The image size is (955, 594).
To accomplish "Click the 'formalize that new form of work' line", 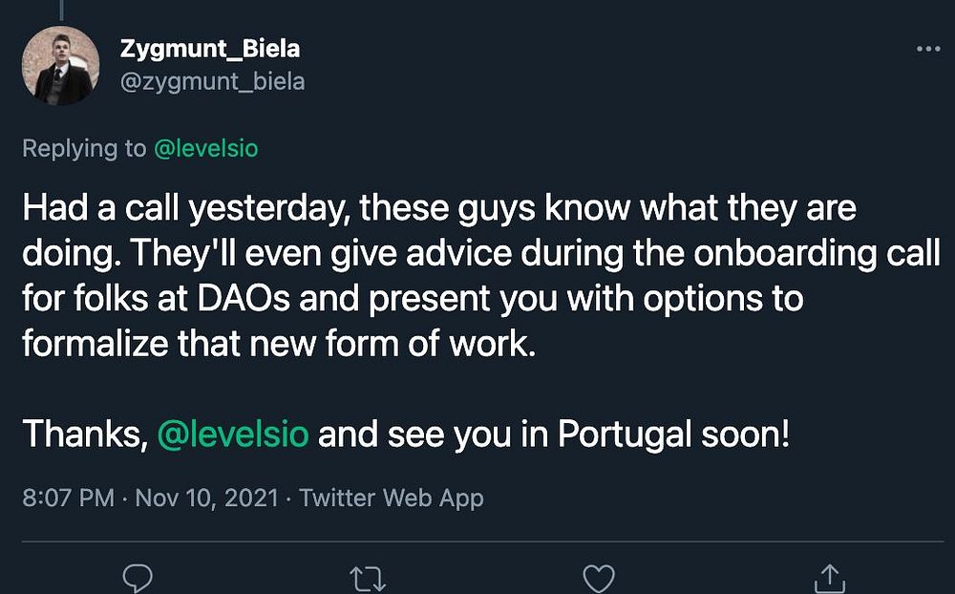I will [275, 343].
